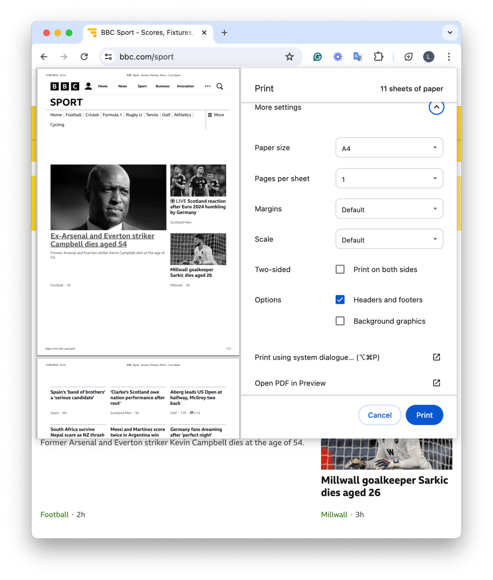Click the browser forward arrow

[64, 57]
